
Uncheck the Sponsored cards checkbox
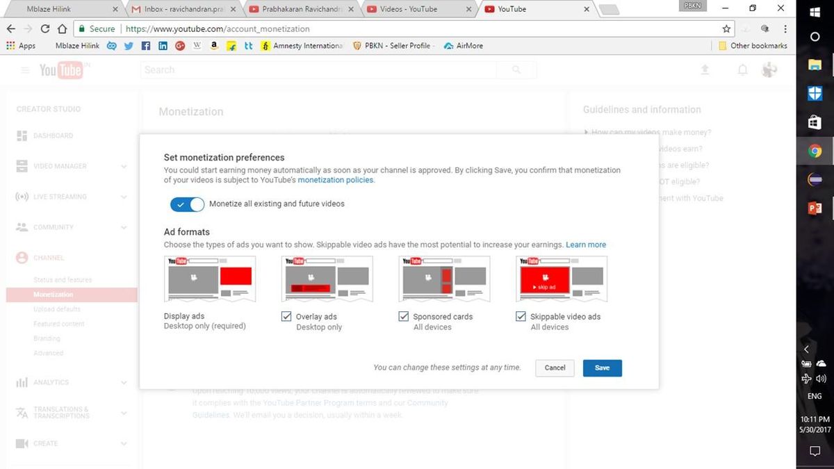[404, 316]
